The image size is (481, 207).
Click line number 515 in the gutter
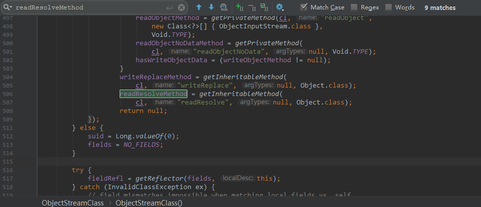(7, 161)
